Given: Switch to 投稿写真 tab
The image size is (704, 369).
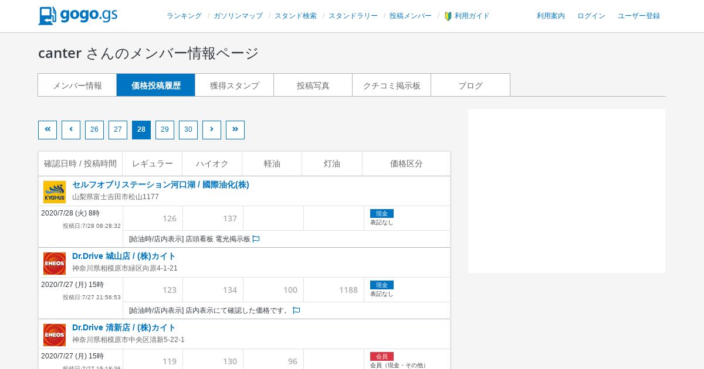Looking at the screenshot, I should pos(313,85).
